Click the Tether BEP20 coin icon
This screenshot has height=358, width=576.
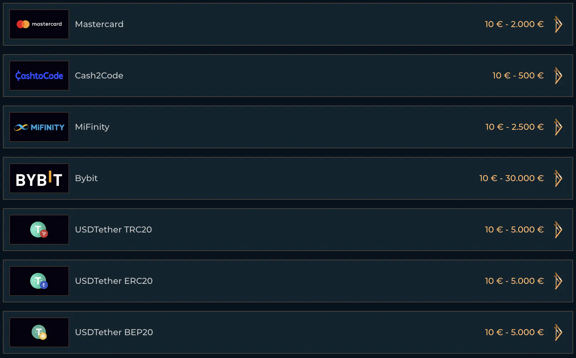(39, 332)
